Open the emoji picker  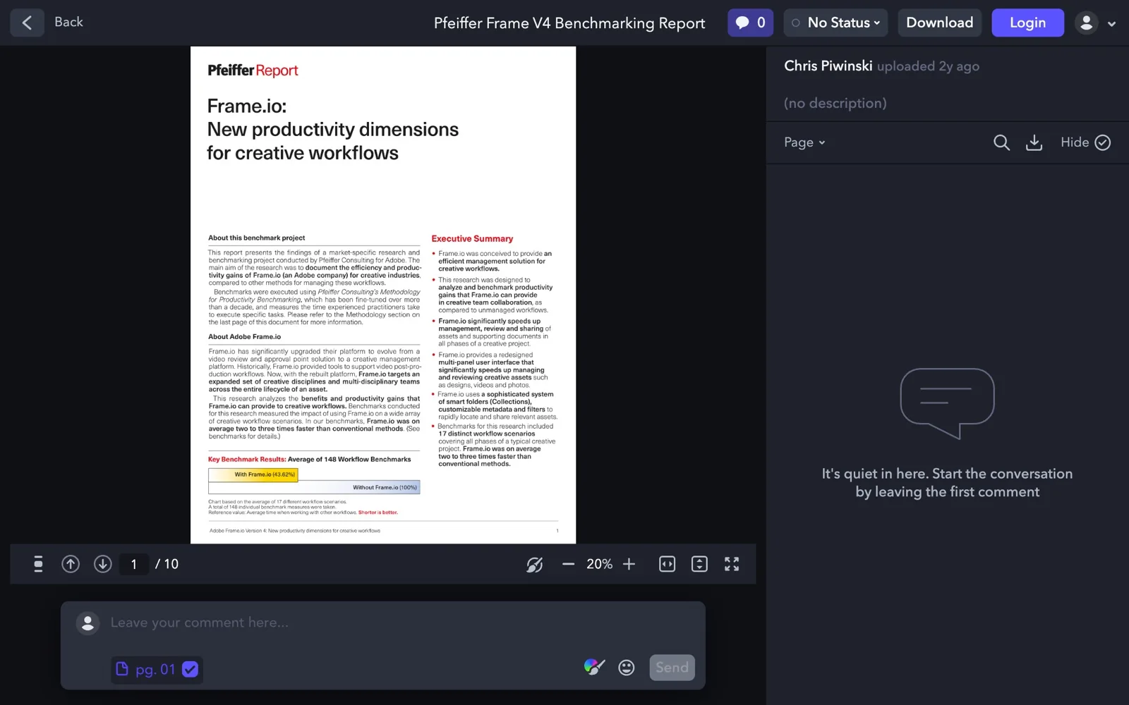[627, 668]
